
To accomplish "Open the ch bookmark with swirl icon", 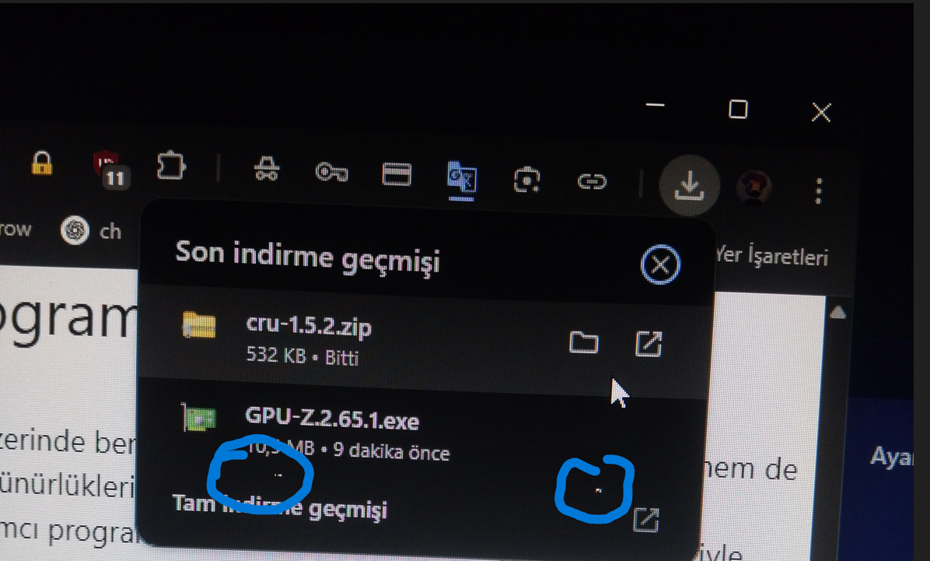I will tap(91, 231).
